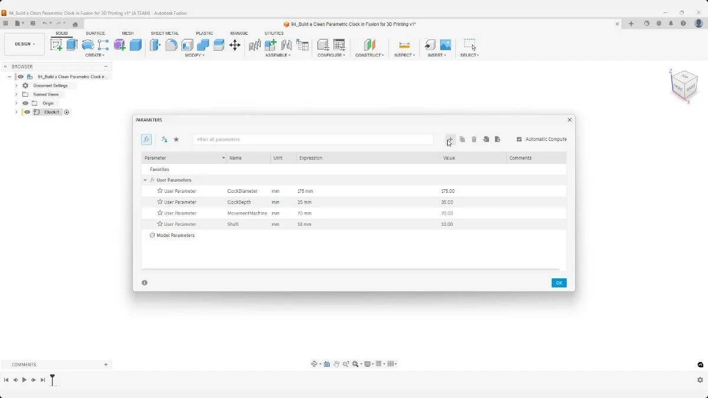The width and height of the screenshot is (708, 398).
Task: Switch to the PLASTIC tab
Action: 205,33
